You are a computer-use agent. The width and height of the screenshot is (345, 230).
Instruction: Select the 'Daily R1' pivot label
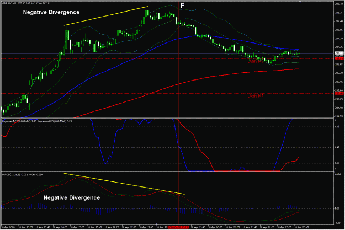pos(255,96)
